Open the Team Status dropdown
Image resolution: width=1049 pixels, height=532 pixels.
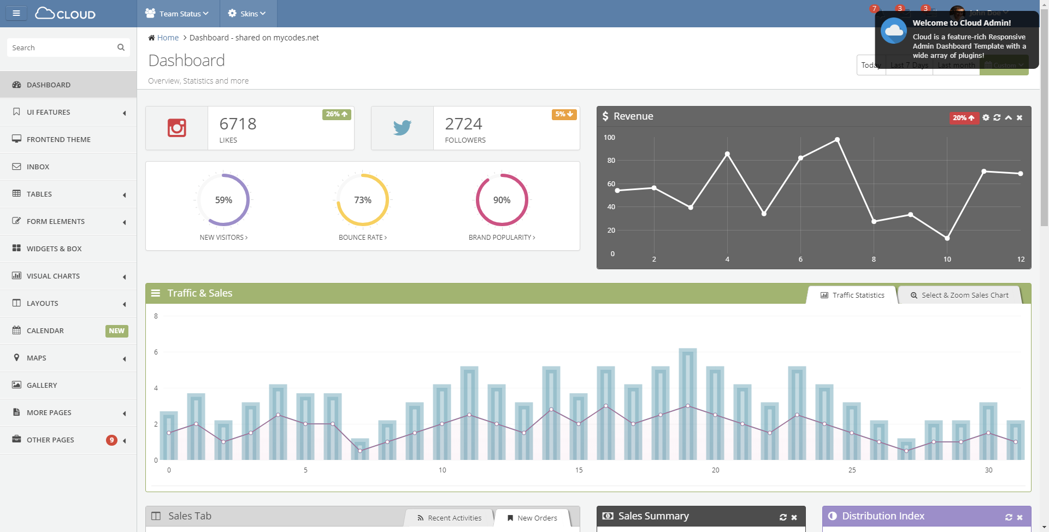(x=178, y=14)
